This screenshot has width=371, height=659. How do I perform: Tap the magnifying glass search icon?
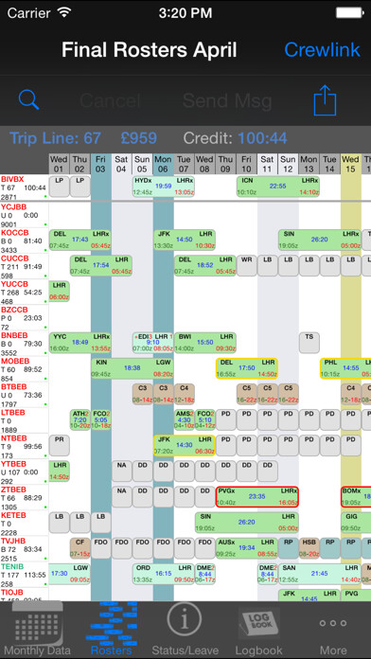pos(29,100)
